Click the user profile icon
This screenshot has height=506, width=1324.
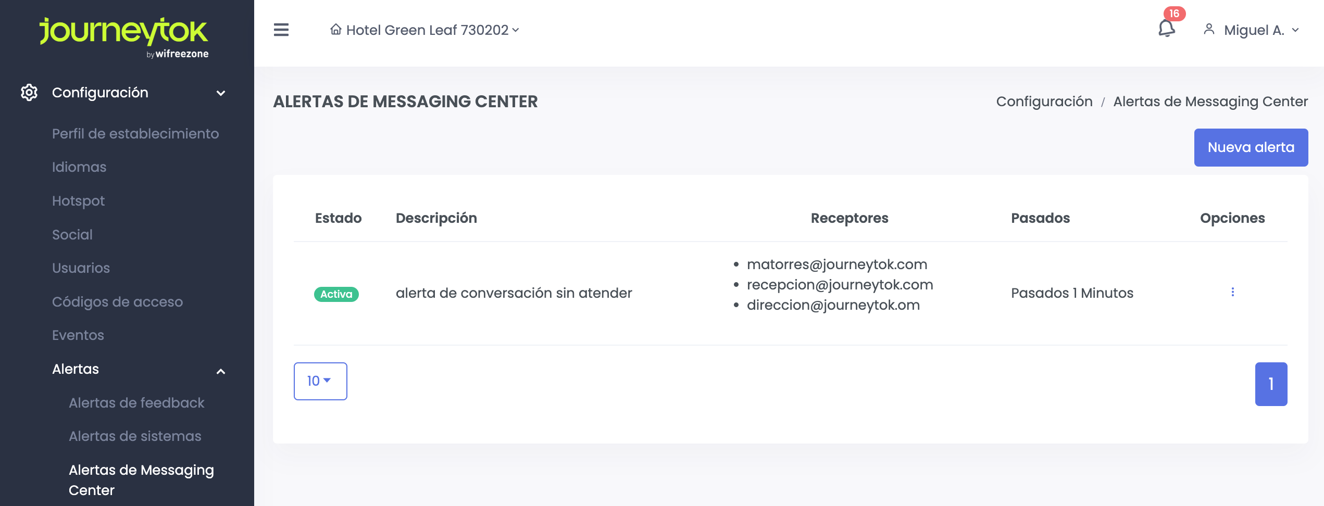tap(1209, 30)
